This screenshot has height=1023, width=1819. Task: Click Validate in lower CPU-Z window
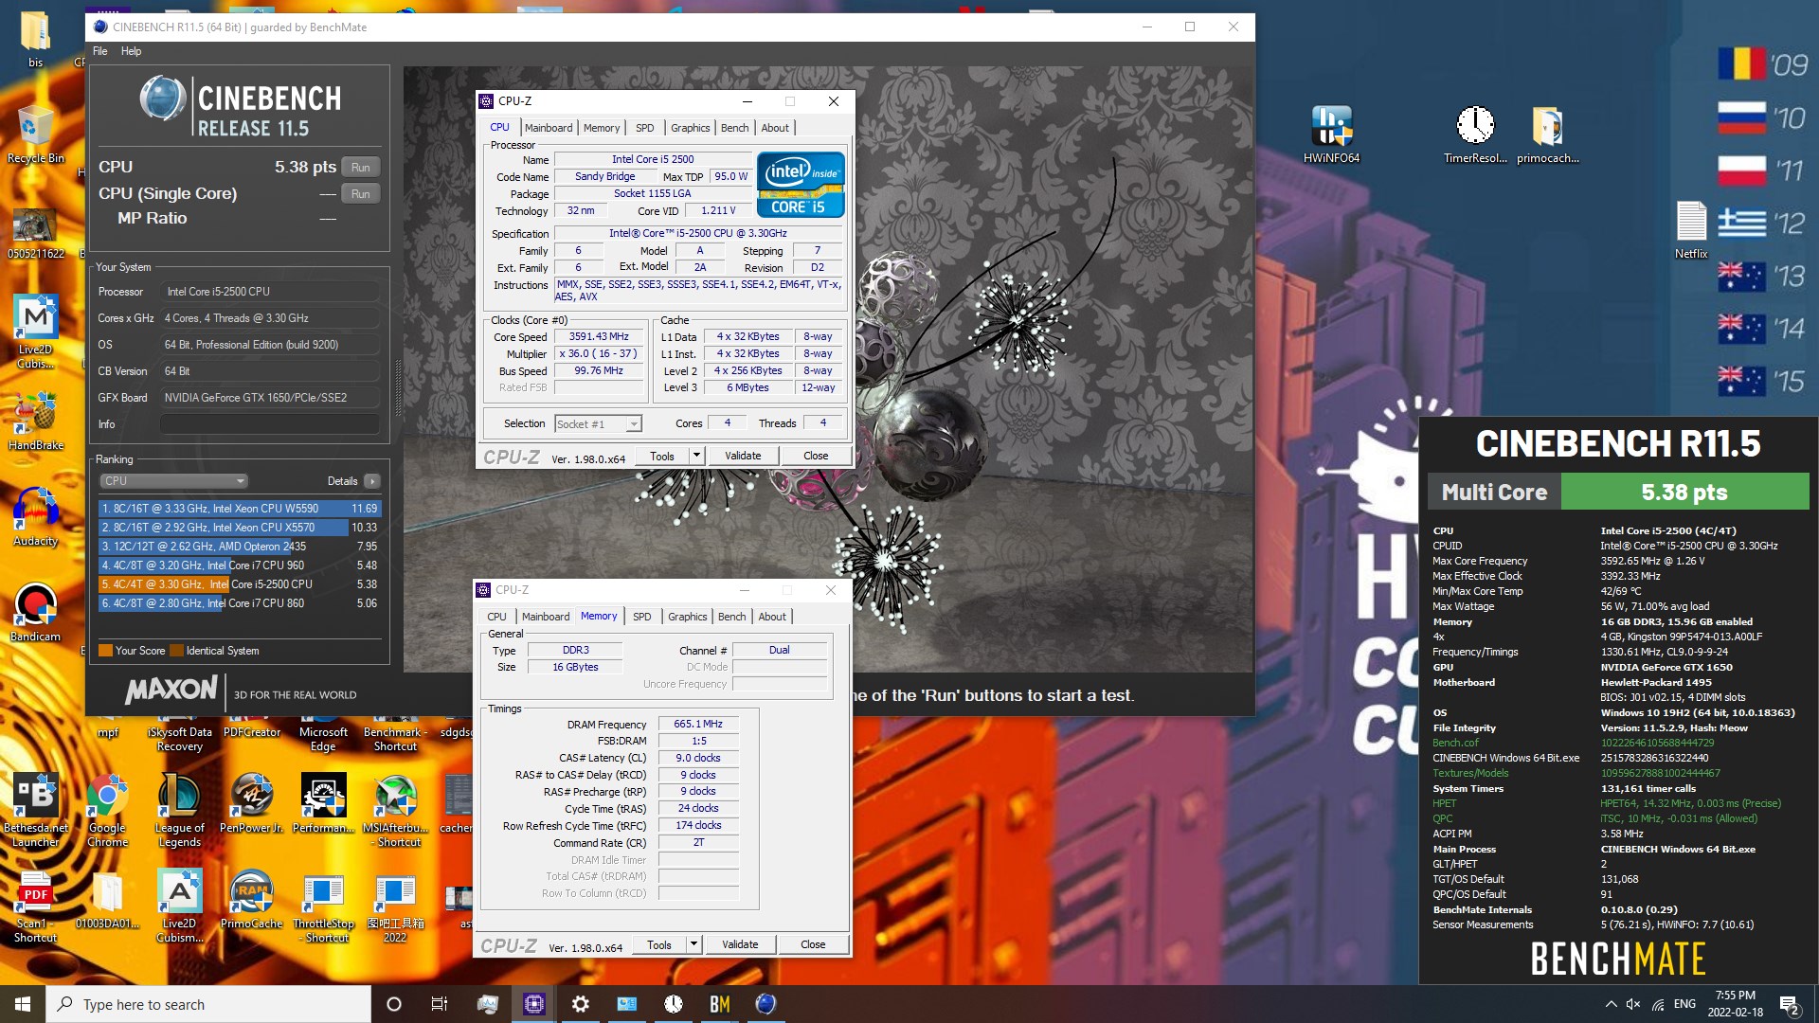[740, 944]
